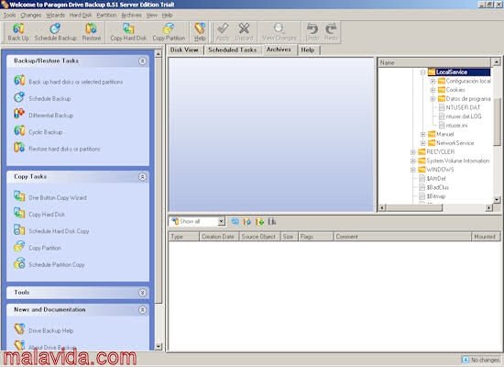504x367 pixels.
Task: Open the Partition menu
Action: pos(106,15)
